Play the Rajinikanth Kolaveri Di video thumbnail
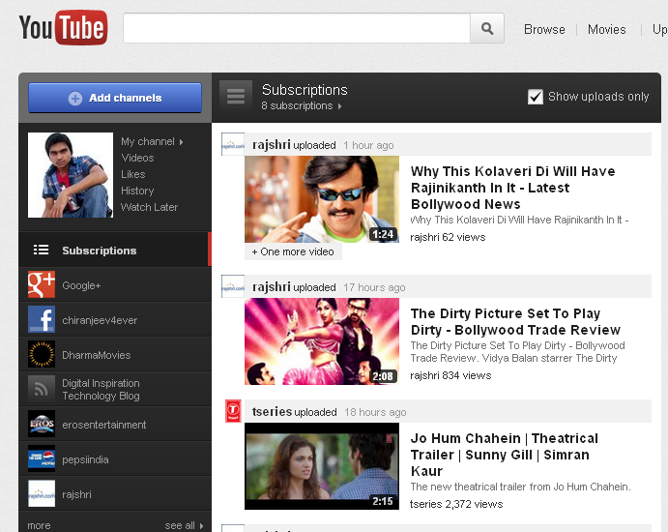This screenshot has height=532, width=668. tap(322, 199)
